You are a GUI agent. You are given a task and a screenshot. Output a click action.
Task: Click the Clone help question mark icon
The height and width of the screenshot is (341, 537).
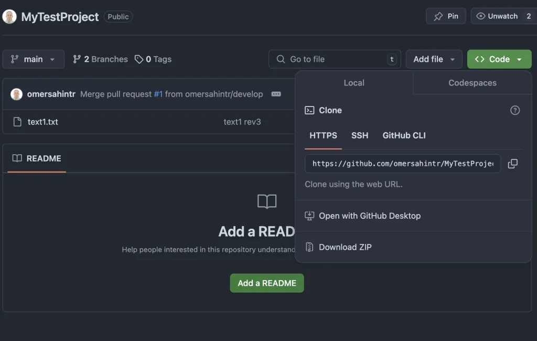(x=515, y=110)
